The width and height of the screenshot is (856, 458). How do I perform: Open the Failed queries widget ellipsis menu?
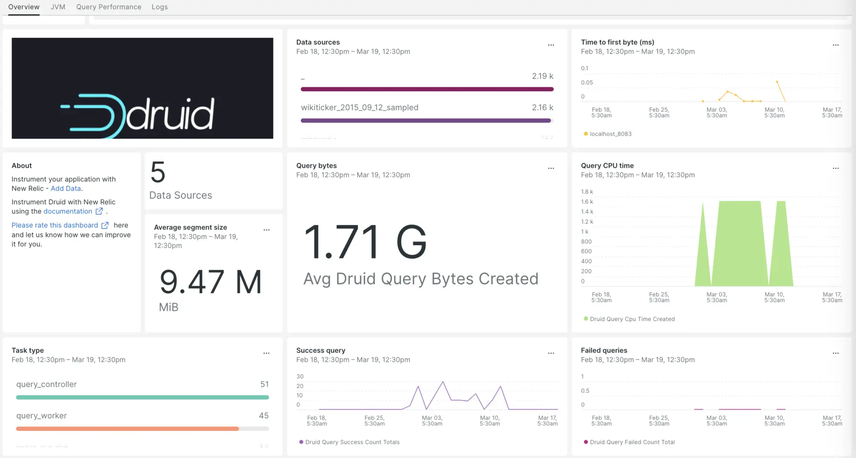click(835, 353)
